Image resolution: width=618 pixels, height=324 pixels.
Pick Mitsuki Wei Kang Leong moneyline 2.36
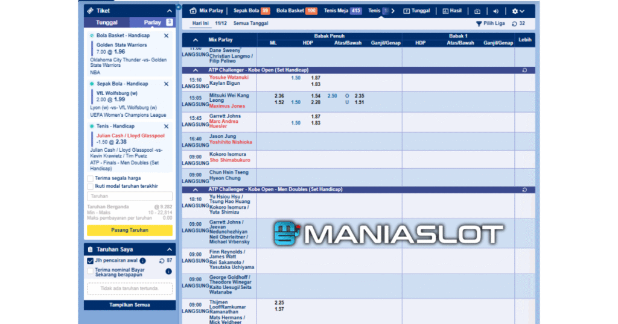[x=279, y=96]
